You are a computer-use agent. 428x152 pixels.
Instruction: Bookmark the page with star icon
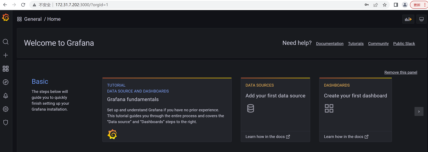click(x=384, y=5)
